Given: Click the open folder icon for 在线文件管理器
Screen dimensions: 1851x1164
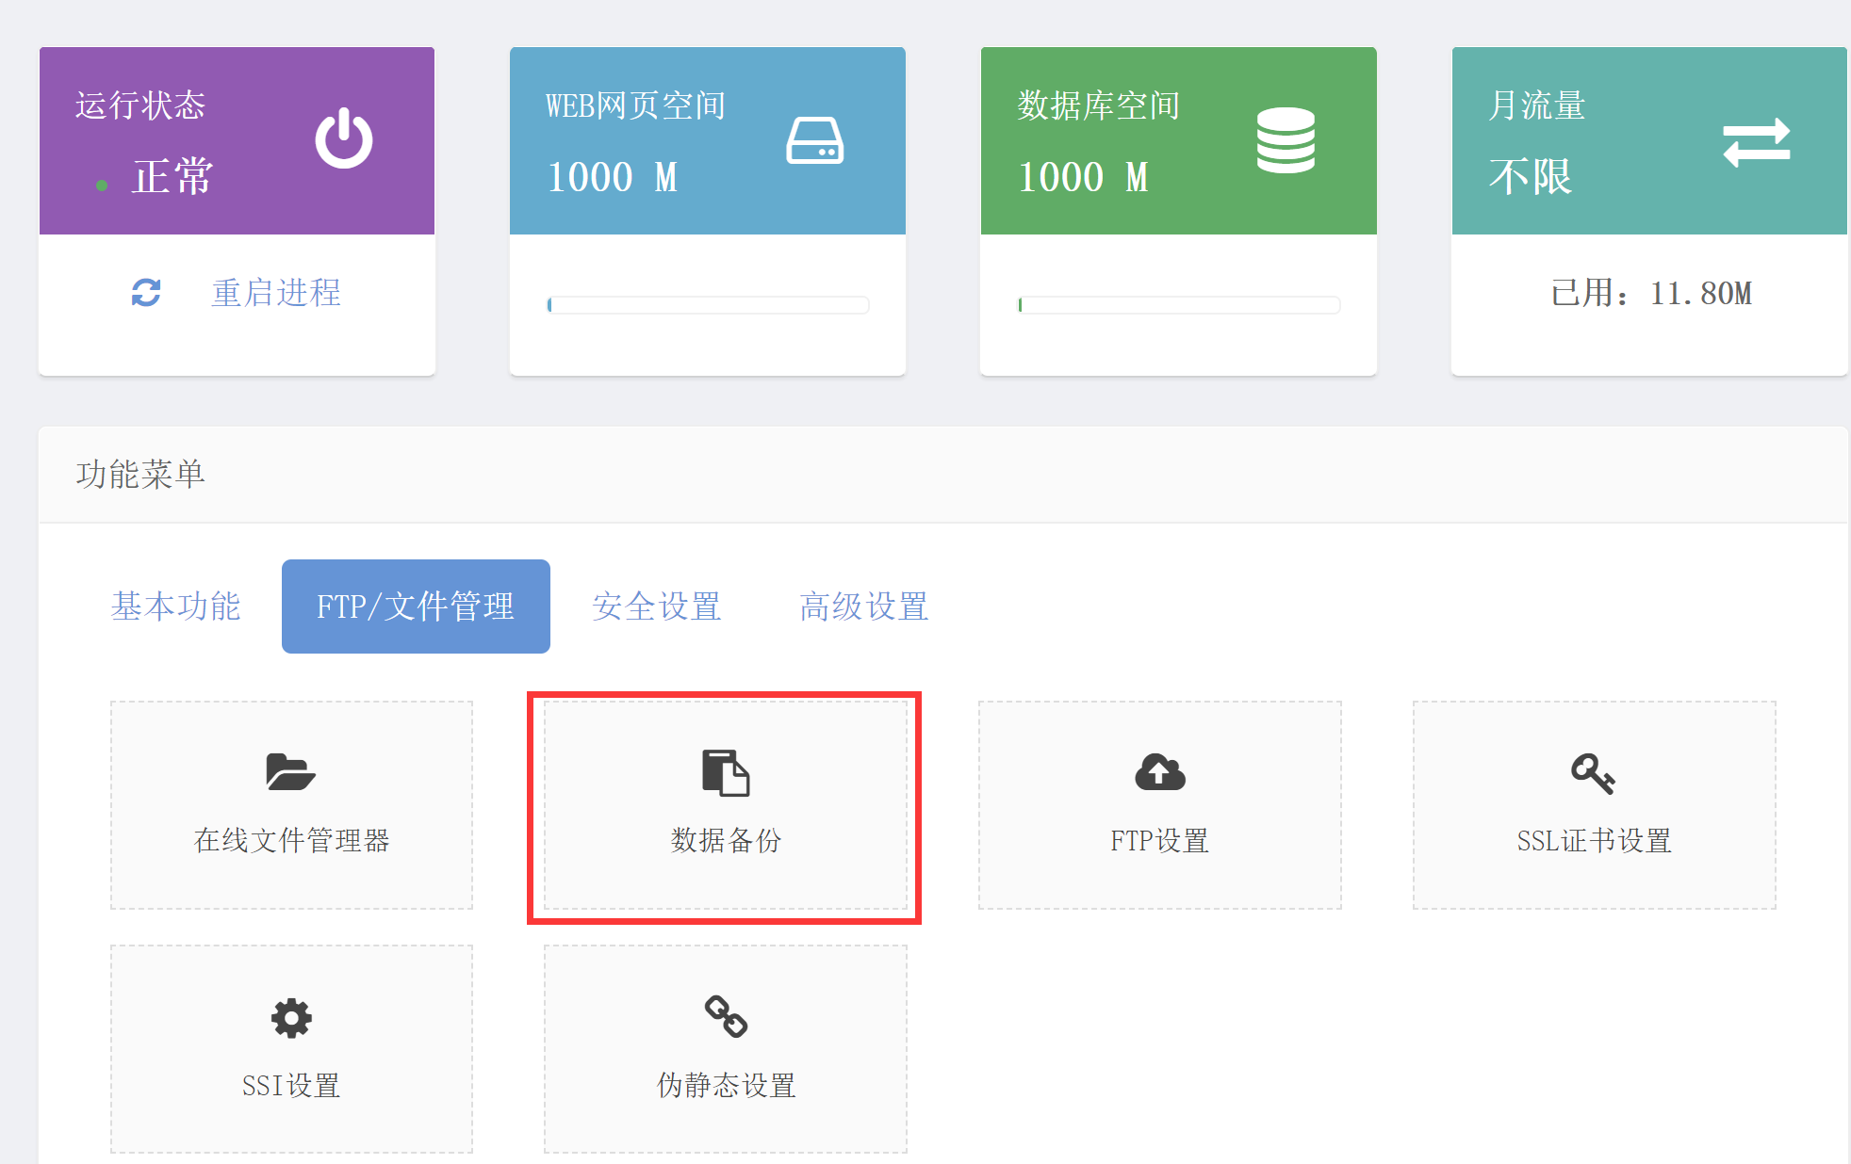Looking at the screenshot, I should (x=290, y=772).
